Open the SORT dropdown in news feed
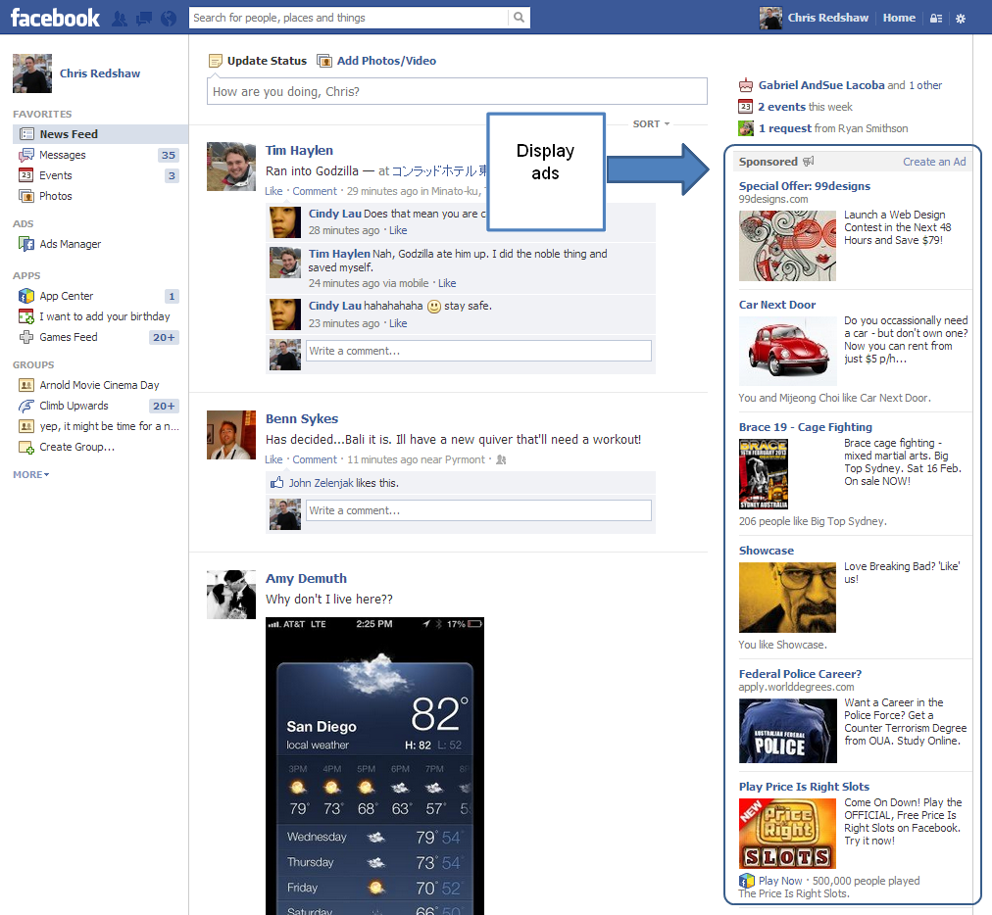The image size is (992, 915). 651,124
